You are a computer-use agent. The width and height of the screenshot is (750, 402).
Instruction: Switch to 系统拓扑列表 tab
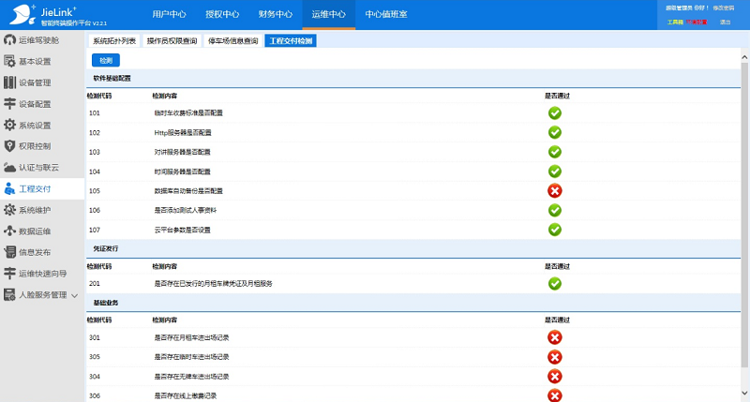114,41
